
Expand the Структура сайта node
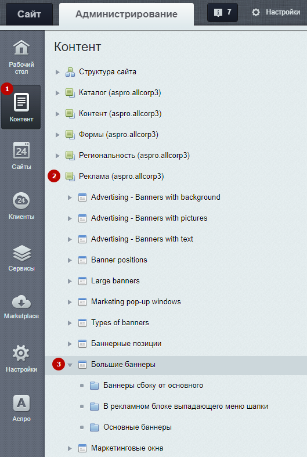pyautogui.click(x=57, y=72)
